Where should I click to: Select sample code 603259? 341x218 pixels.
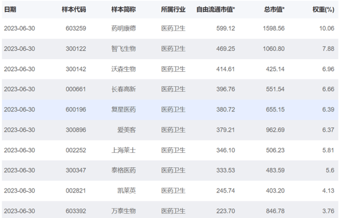[76, 28]
